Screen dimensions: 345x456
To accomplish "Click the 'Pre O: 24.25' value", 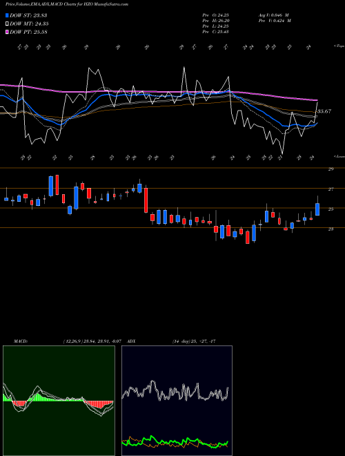I will coord(215,15).
